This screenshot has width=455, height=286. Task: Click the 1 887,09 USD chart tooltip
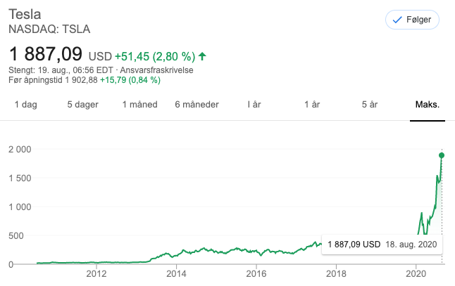[382, 245]
